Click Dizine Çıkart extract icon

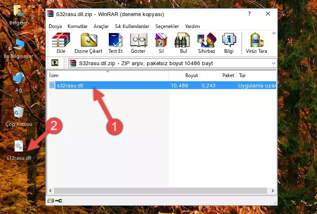point(88,43)
